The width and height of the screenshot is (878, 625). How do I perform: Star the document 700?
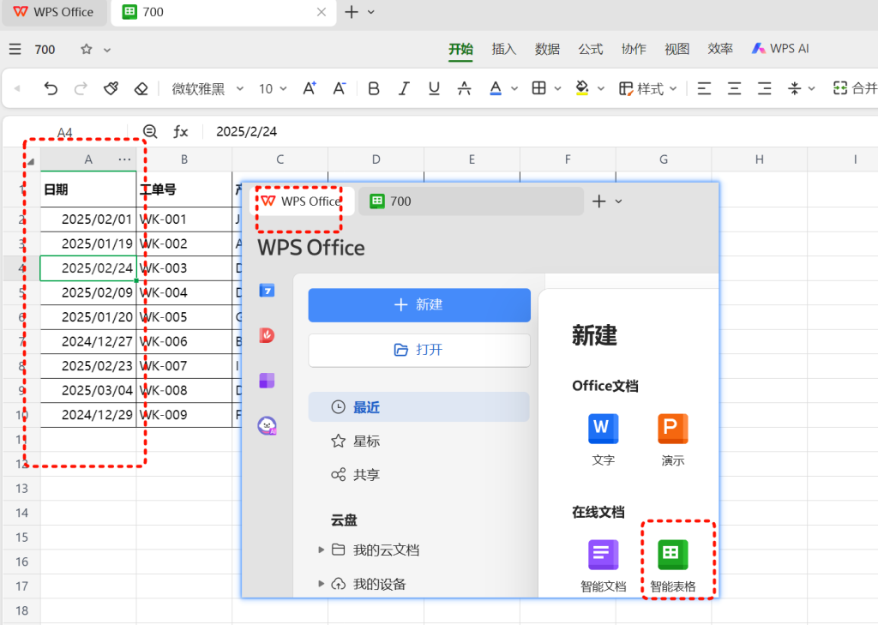87,49
